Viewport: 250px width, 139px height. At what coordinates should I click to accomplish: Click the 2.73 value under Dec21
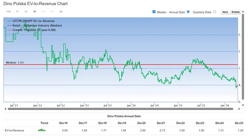(x=162, y=131)
